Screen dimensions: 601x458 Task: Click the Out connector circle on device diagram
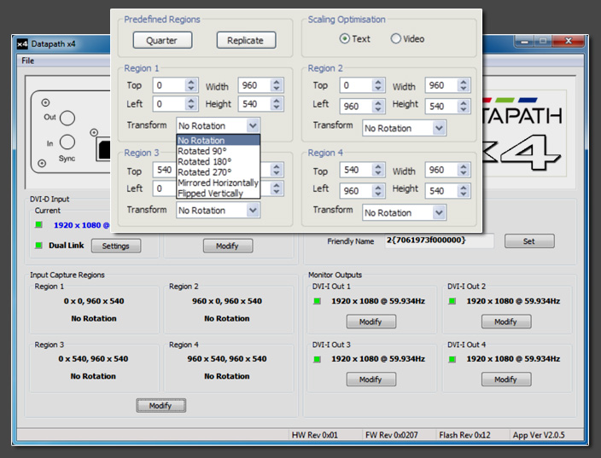[x=67, y=118]
